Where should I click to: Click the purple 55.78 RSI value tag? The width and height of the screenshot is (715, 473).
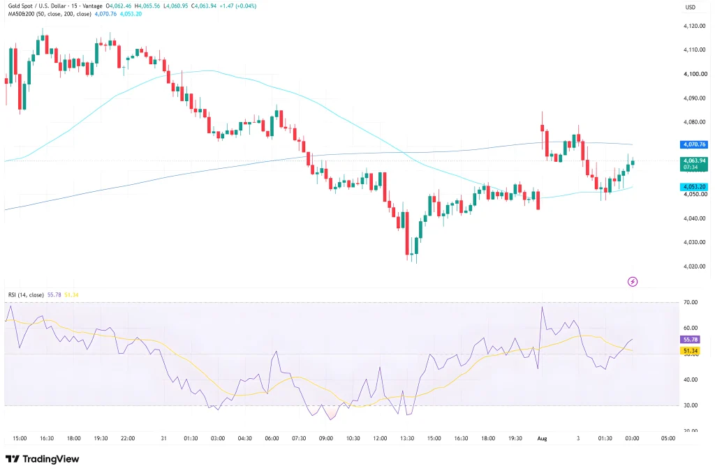click(691, 340)
